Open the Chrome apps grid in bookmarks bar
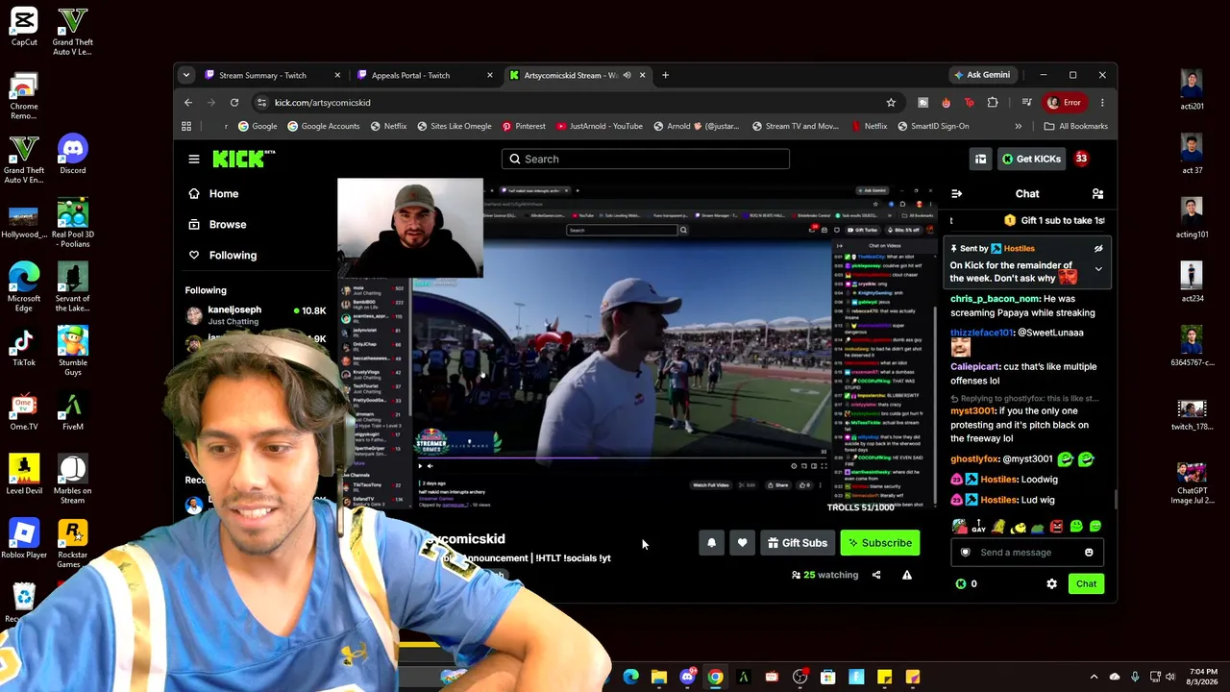 pyautogui.click(x=186, y=126)
